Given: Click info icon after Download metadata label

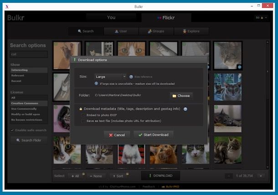Looking at the screenshot, I should pyautogui.click(x=185, y=109).
